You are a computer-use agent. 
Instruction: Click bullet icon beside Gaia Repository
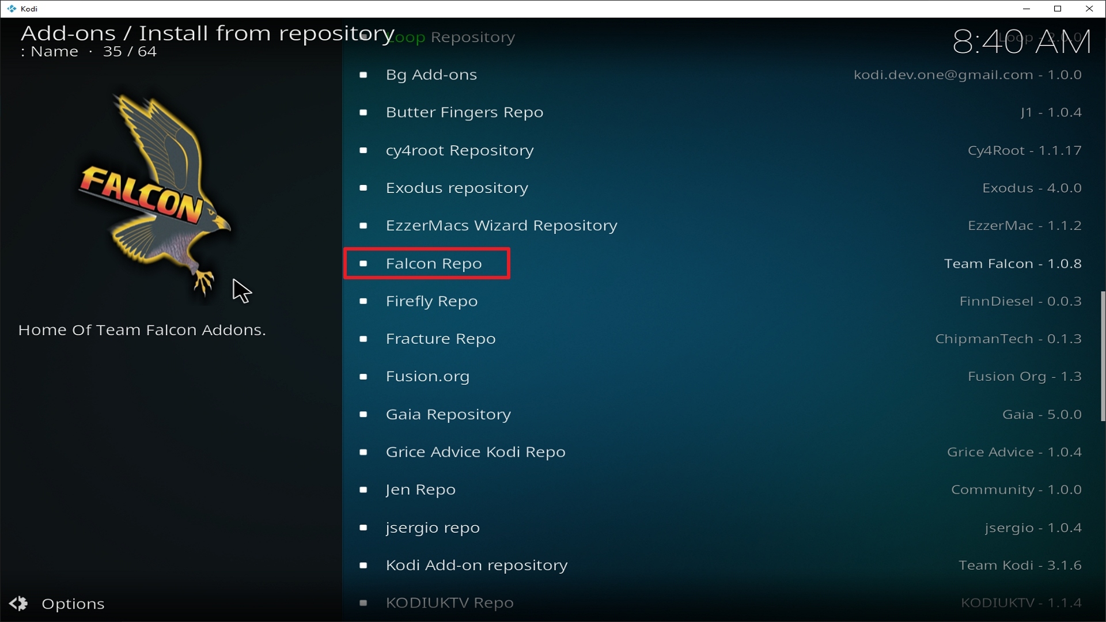363,414
